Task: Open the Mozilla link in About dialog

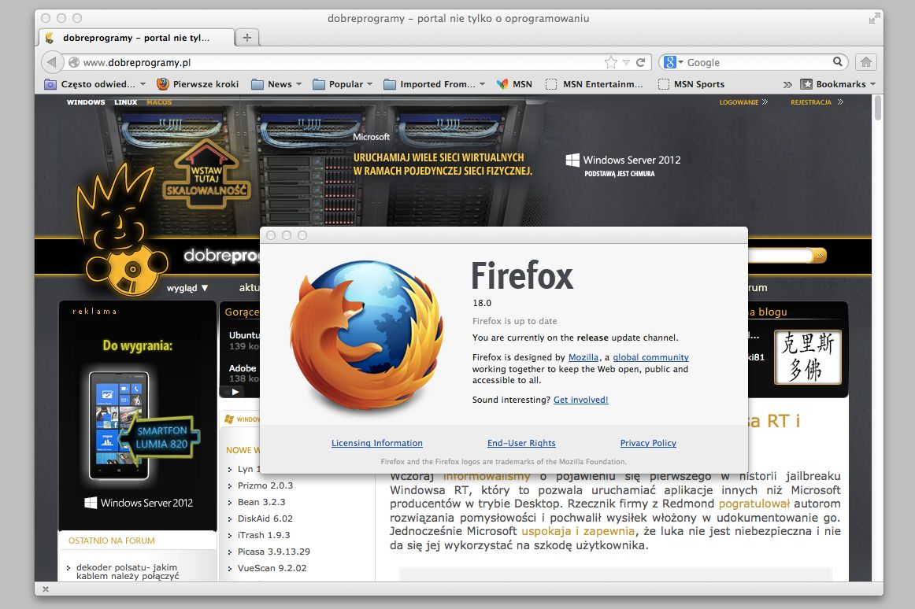Action: (x=583, y=357)
